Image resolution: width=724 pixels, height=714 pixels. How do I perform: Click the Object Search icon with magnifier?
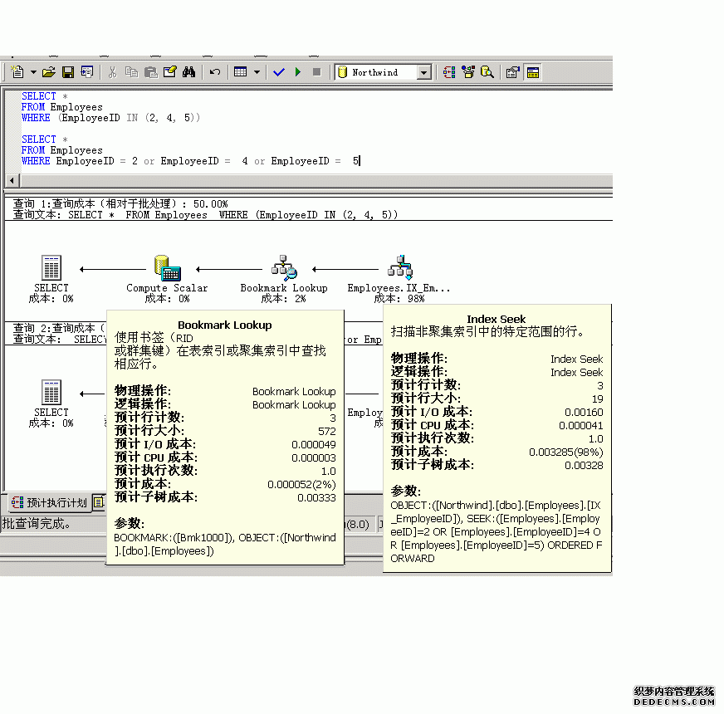click(x=487, y=72)
